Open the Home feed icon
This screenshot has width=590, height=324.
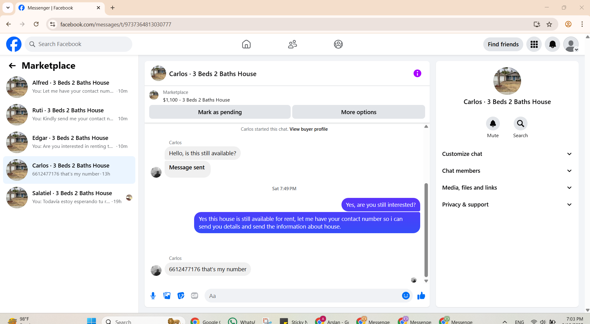click(246, 44)
